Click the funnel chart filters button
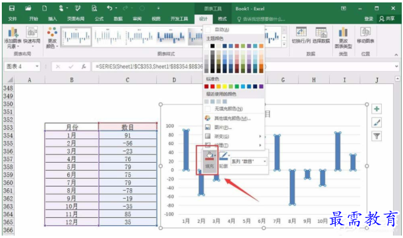Image resolution: width=403 pixels, height=238 pixels. pos(376,136)
